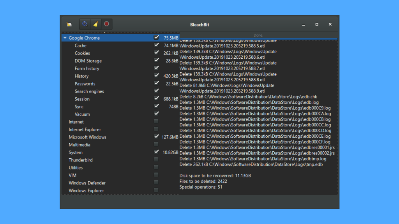Screen dimensions: 399x224
Task: Uncheck the Google Chrome checkbox
Action: (x=156, y=38)
